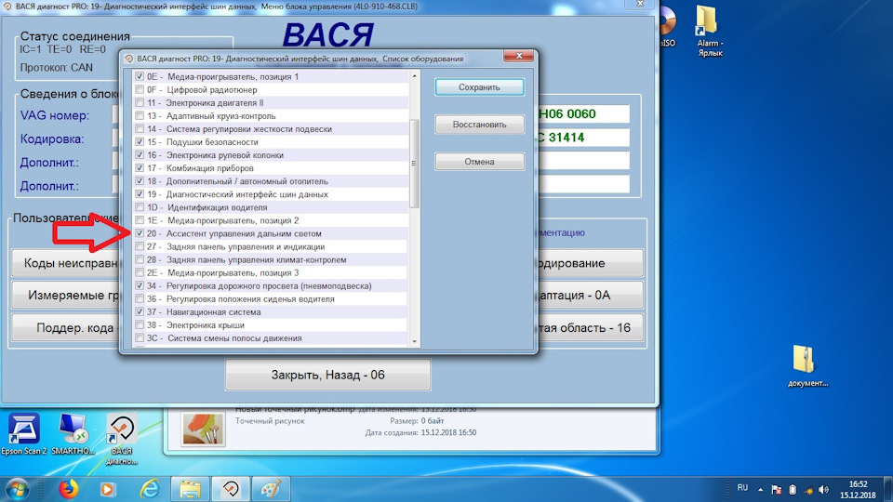Click Закрыть, Назад - 06 button
Screen dimensions: 893x502
point(328,375)
